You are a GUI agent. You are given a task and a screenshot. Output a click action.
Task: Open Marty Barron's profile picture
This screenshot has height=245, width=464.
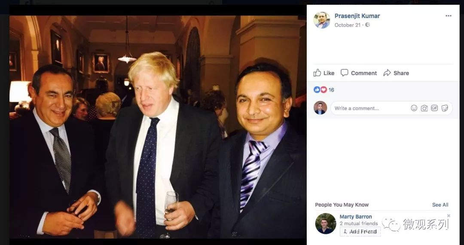click(325, 224)
